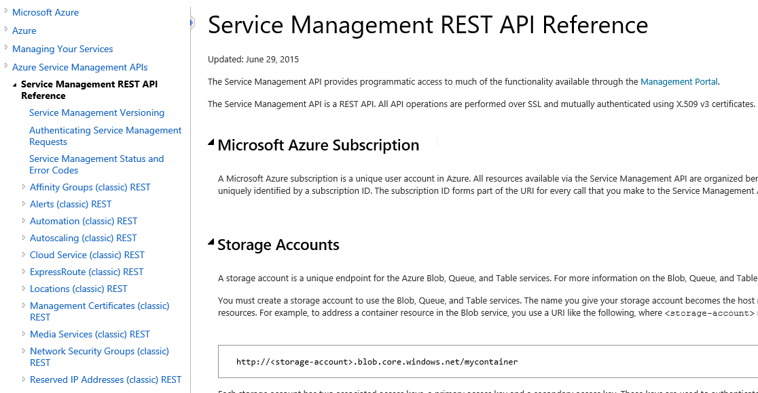The image size is (758, 393).
Task: Open the Management Portal link
Action: tap(679, 81)
